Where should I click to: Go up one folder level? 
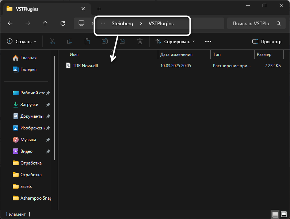(45, 23)
